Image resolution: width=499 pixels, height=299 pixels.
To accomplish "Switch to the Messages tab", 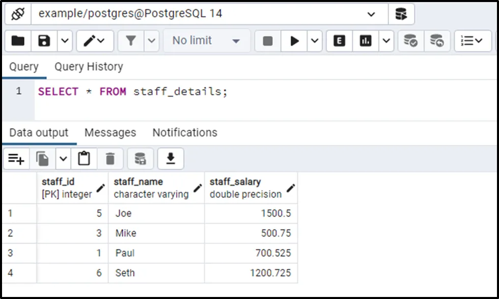I will (x=110, y=133).
